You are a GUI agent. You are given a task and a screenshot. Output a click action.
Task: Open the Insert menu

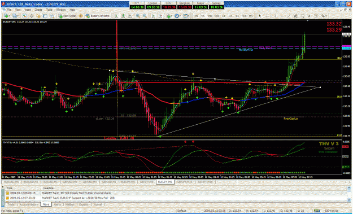point(28,10)
